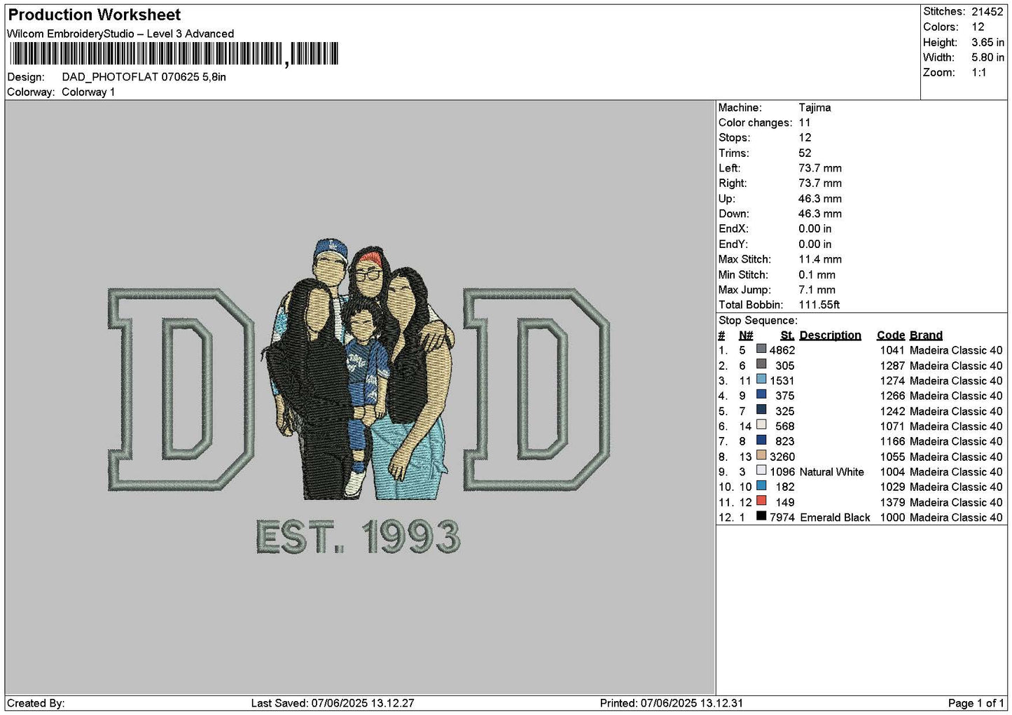Click the Last Saved timestamp 13.12.27

pyautogui.click(x=392, y=703)
